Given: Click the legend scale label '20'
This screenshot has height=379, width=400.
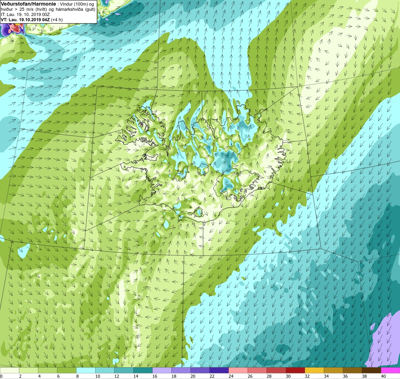Looking at the screenshot, I should 193,376.
